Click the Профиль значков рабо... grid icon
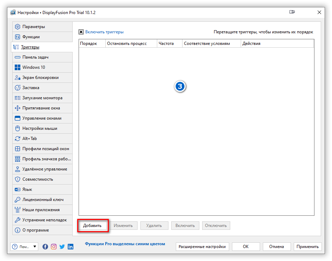 pyautogui.click(x=17, y=159)
